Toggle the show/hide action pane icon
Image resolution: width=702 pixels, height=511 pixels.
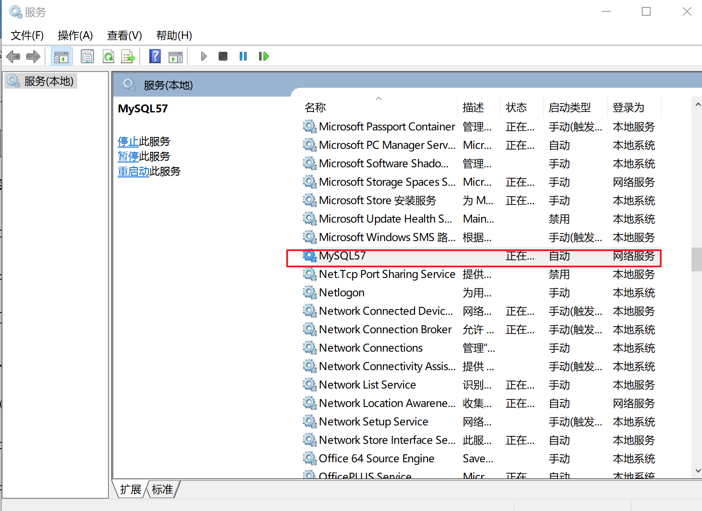tap(176, 56)
